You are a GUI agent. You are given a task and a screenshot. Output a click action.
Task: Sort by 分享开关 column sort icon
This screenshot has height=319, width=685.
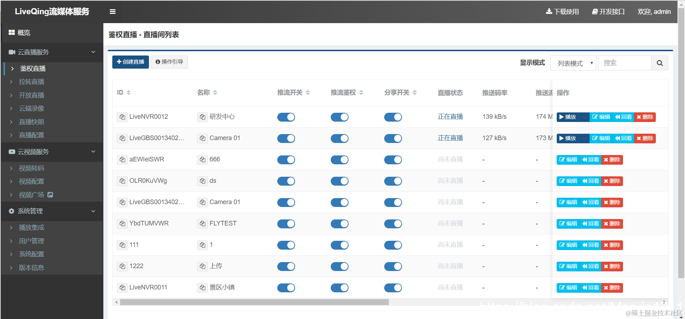coord(415,92)
